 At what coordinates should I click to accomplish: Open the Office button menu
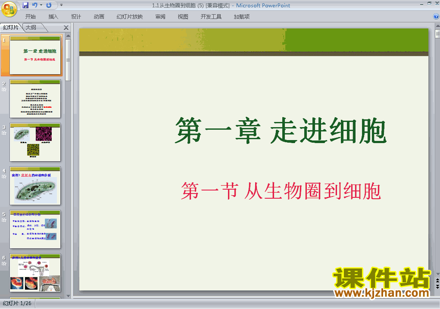click(x=9, y=9)
